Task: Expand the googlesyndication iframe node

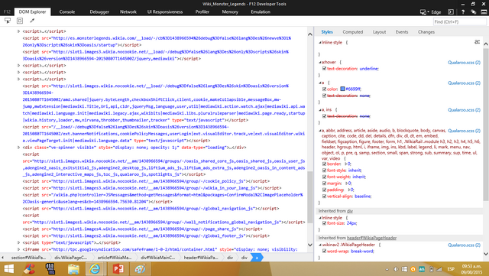Action: coord(18,249)
